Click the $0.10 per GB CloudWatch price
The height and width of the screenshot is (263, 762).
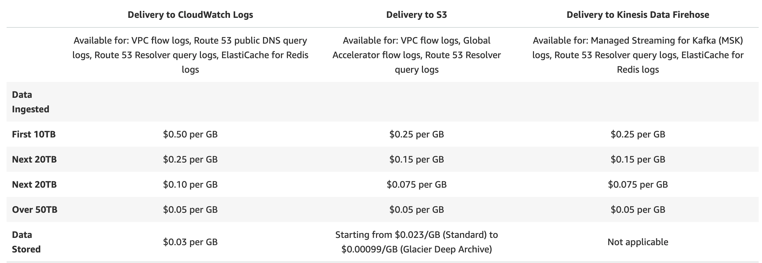tap(190, 185)
